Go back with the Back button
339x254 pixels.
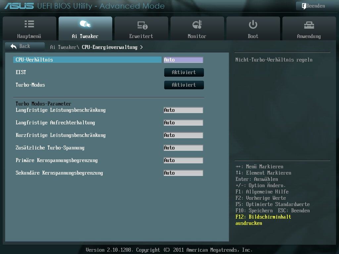pyautogui.click(x=24, y=46)
